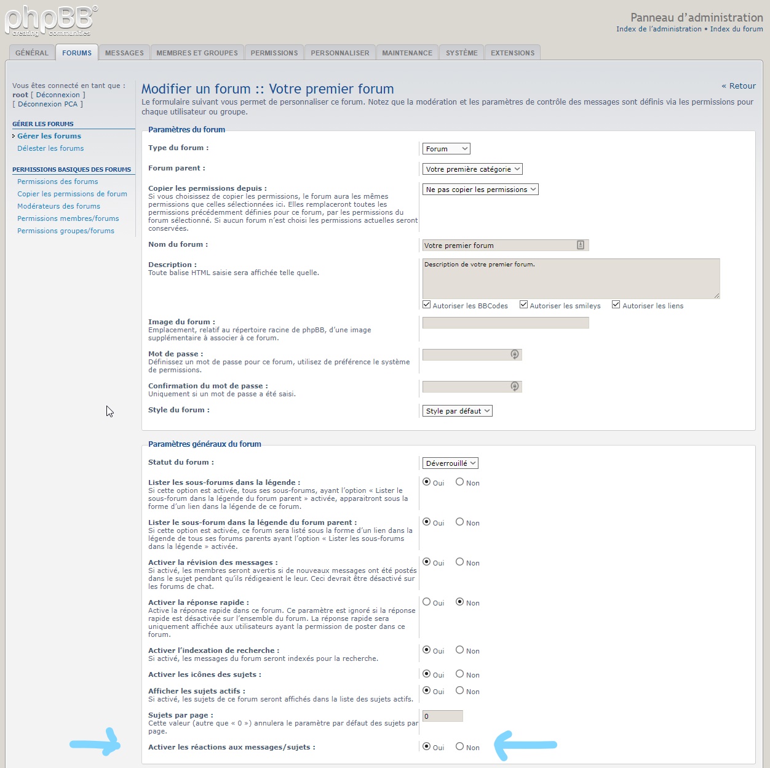This screenshot has height=768, width=770.
Task: Click the key icon in Mot de passe field
Action: pos(515,354)
